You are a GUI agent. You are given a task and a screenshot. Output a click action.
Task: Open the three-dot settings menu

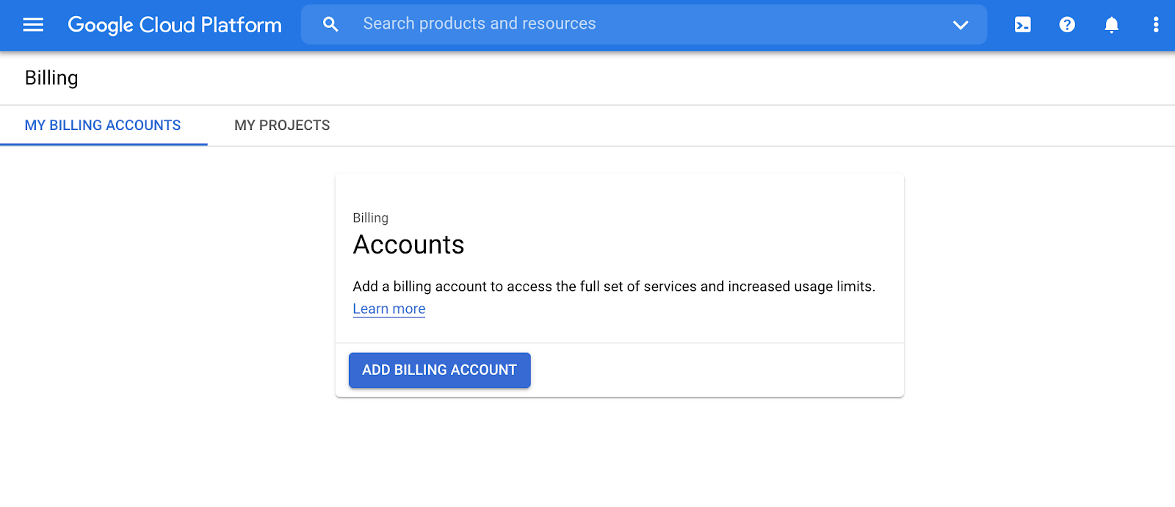coord(1156,25)
